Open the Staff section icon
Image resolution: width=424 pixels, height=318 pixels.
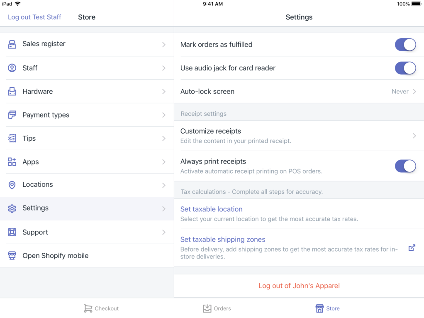[x=12, y=67]
